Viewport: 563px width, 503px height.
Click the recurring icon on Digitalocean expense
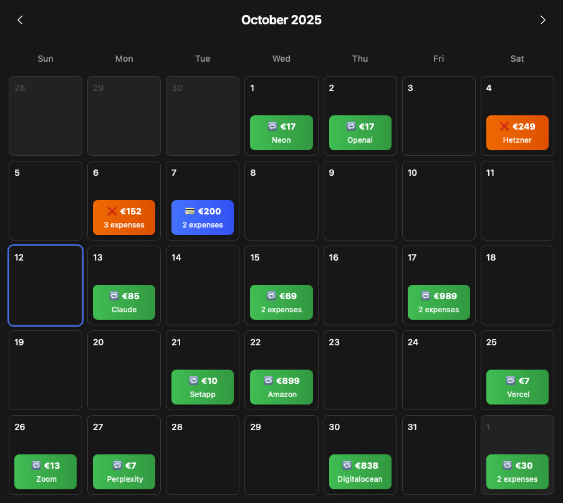click(x=347, y=466)
